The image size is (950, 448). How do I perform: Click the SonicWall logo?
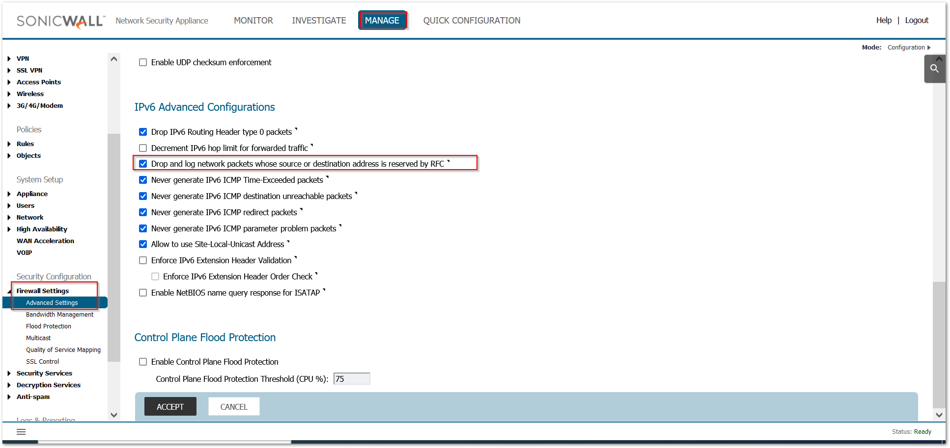61,21
